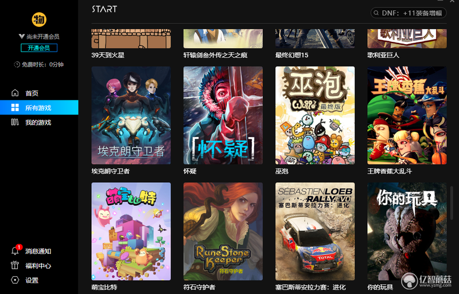Open notifications via the bell icon

pos(15,251)
